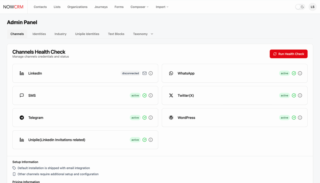Image resolution: width=320 pixels, height=183 pixels.
Task: Click the mail icon beside LinkedIn disconnected badge
Action: click(144, 73)
